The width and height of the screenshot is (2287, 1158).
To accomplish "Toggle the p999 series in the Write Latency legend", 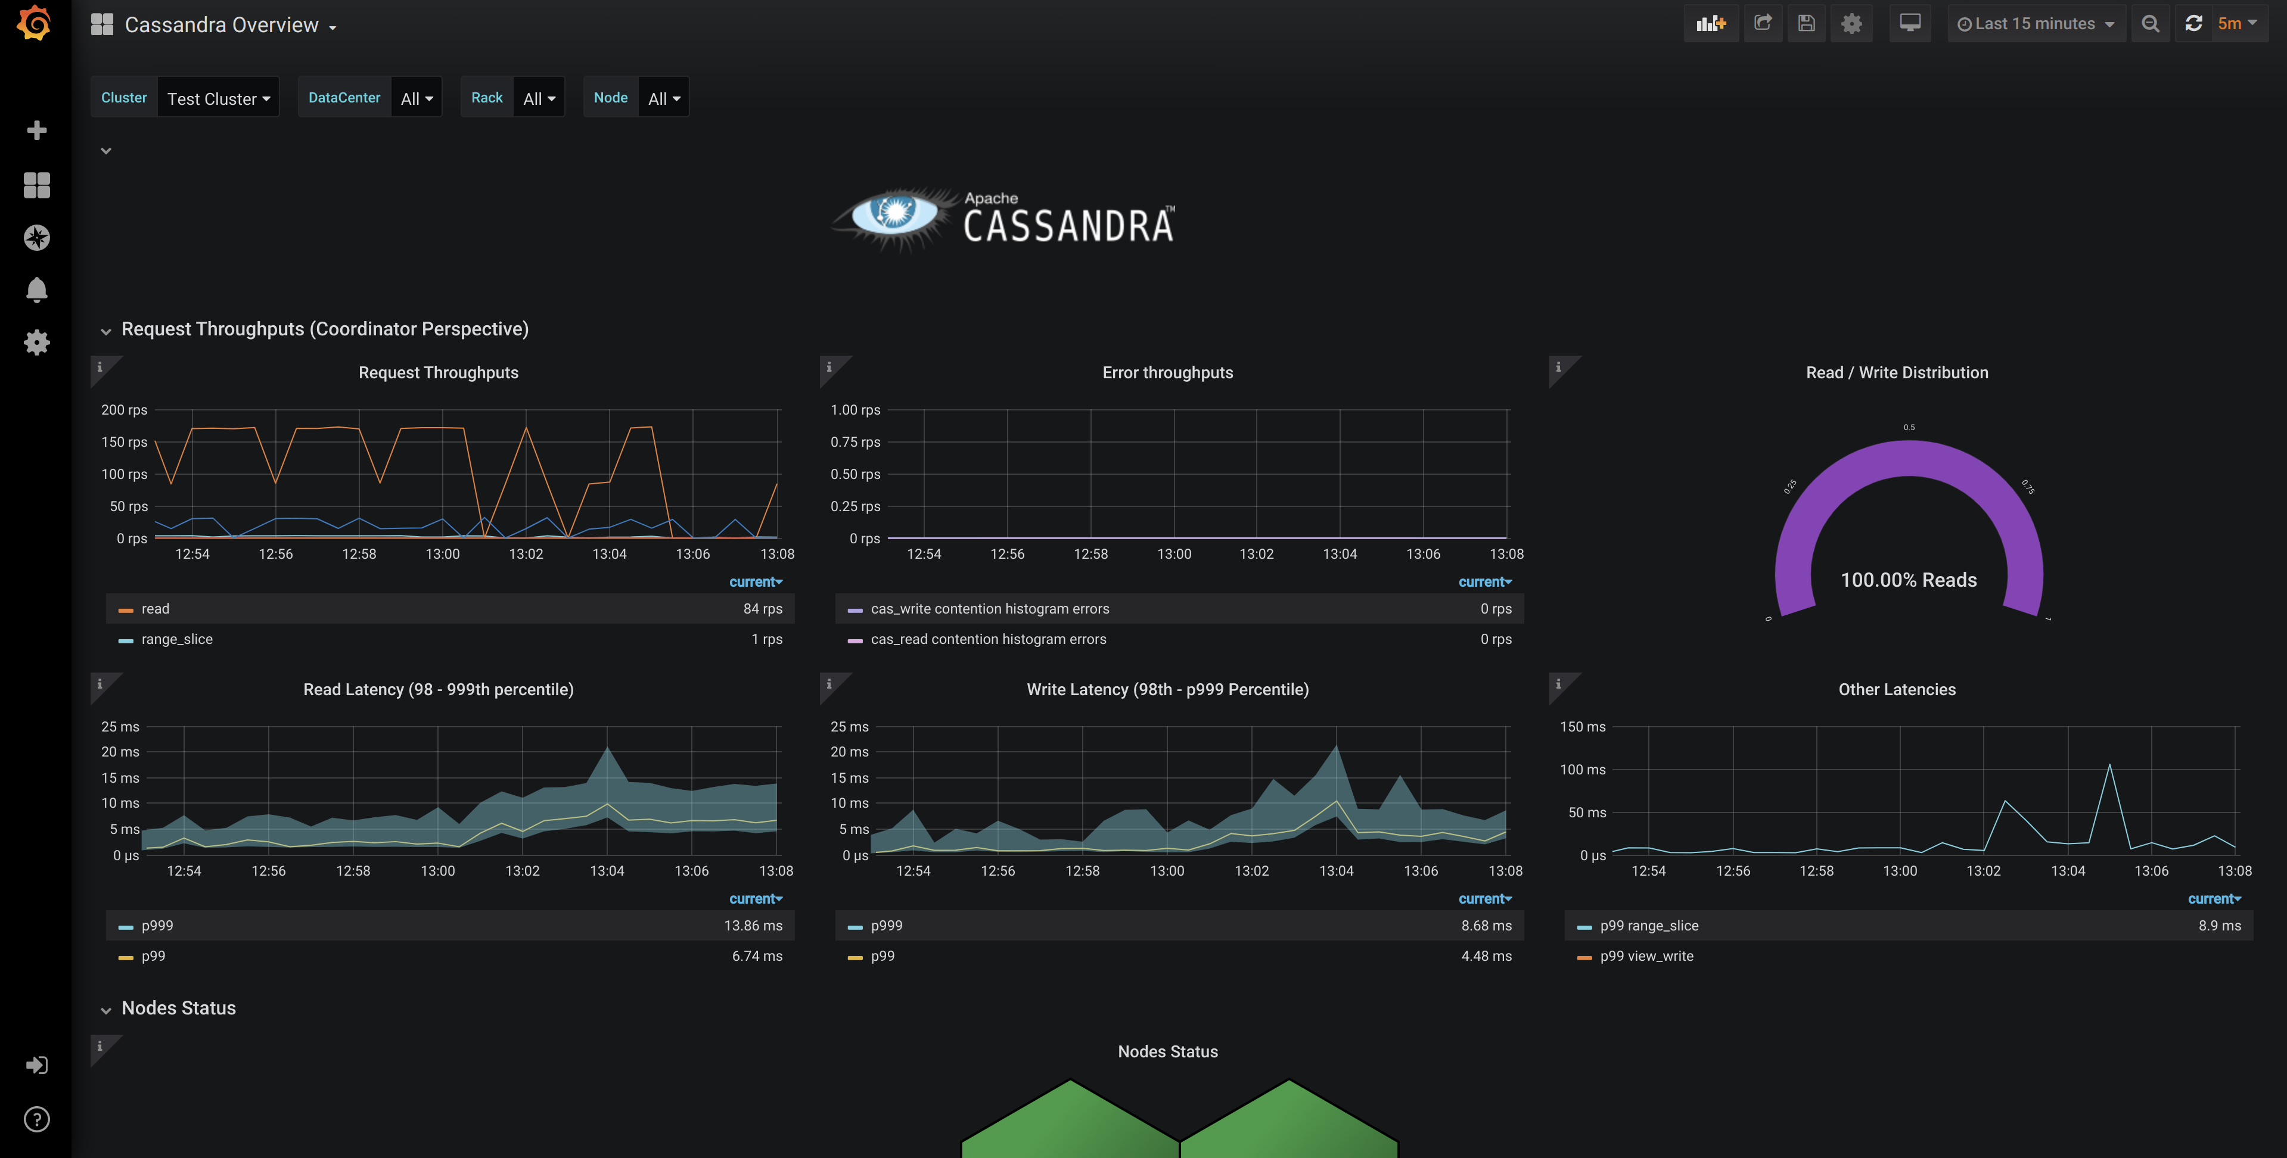I will (x=886, y=926).
